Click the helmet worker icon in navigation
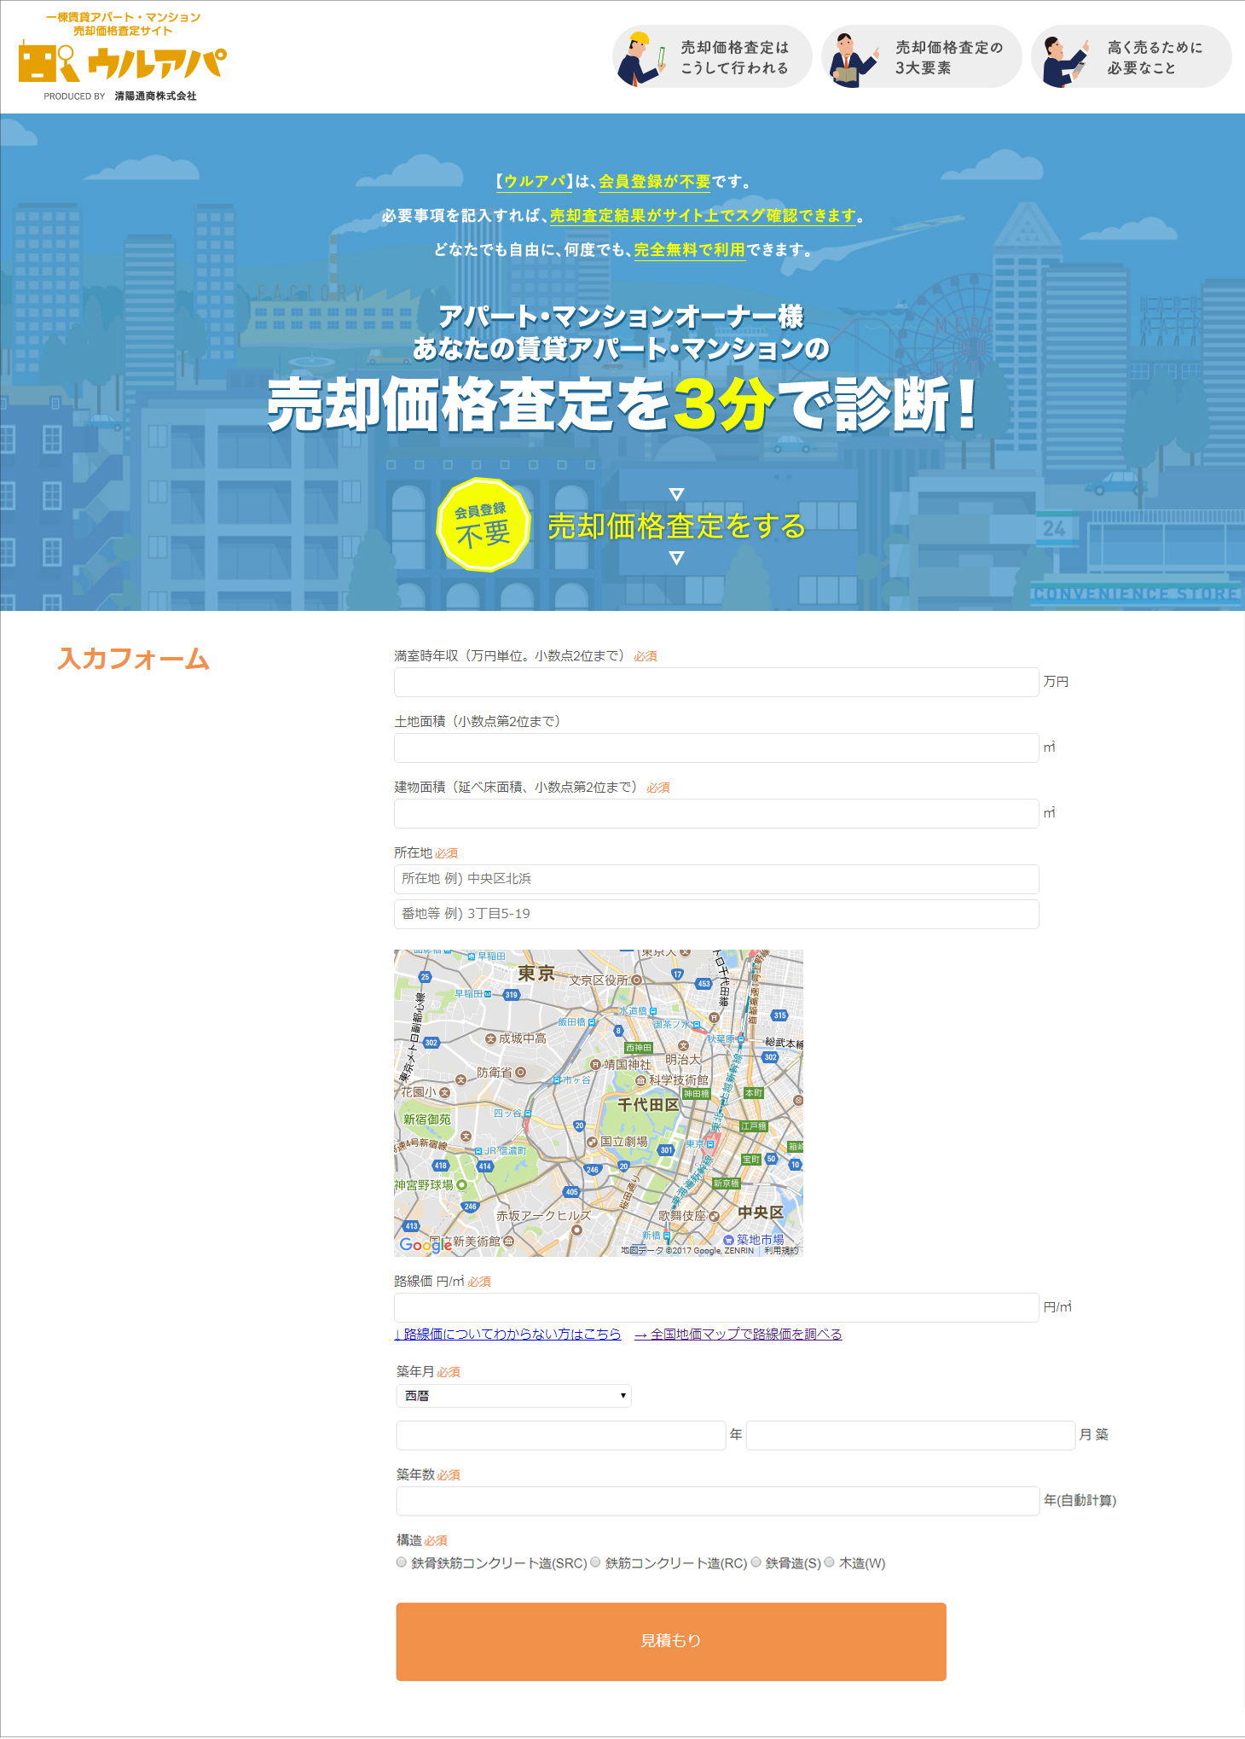Image resolution: width=1245 pixels, height=1739 pixels. (643, 58)
